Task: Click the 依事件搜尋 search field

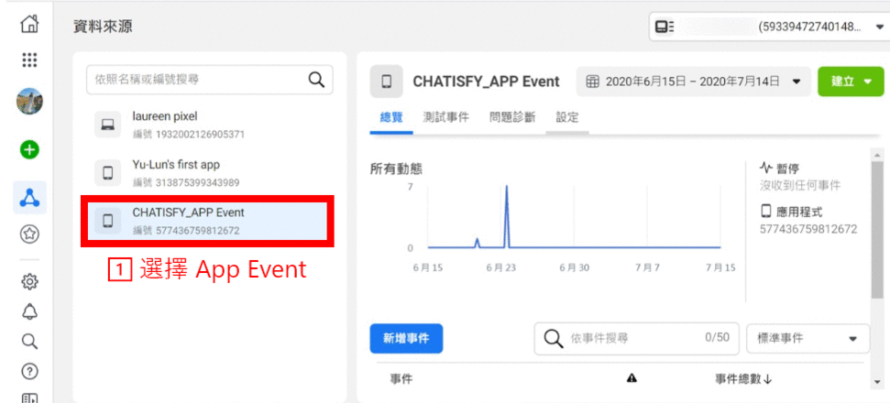Action: pos(632,338)
